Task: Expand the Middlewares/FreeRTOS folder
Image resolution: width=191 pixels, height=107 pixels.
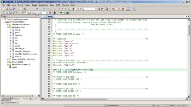Action: tap(8, 65)
